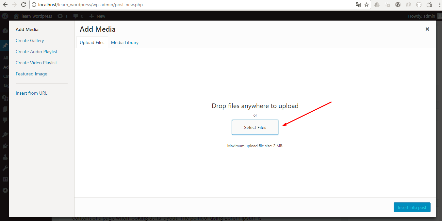Go back with the browser back arrow

tap(5, 5)
